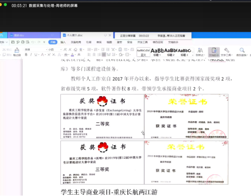Open the font name dropdown 宋体

coord(36,50)
